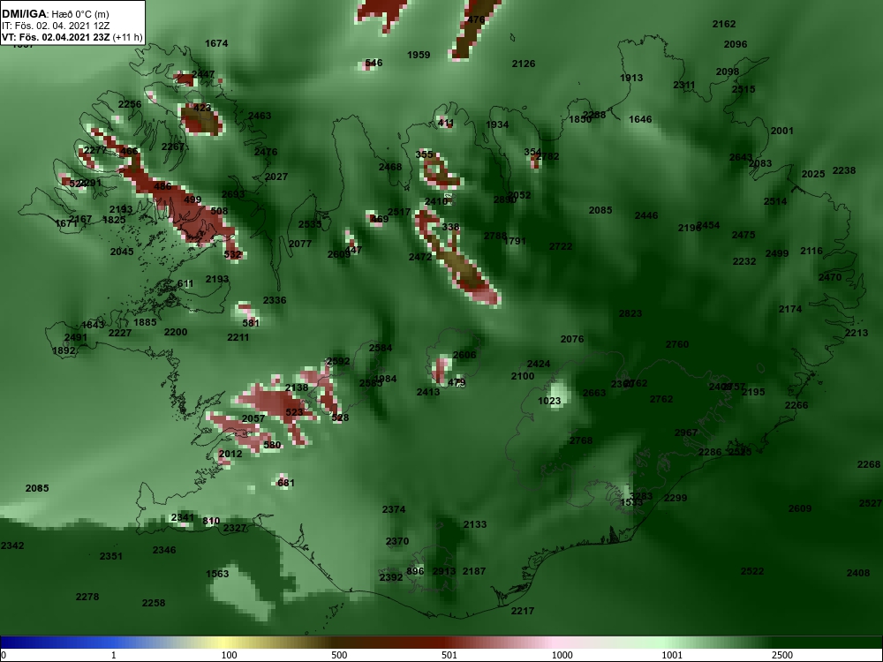This screenshot has height=662, width=883.
Task: Click the map value 2299
Action: pyautogui.click(x=675, y=498)
